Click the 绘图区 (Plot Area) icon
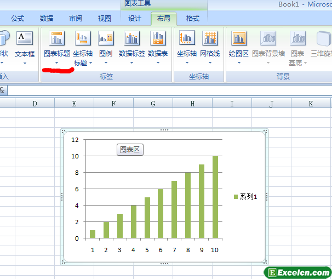Screen dimensions: 332x279 point(239,38)
